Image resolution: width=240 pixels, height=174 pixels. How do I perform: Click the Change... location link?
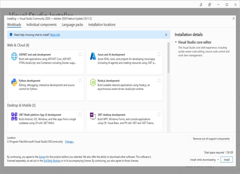point(69,142)
